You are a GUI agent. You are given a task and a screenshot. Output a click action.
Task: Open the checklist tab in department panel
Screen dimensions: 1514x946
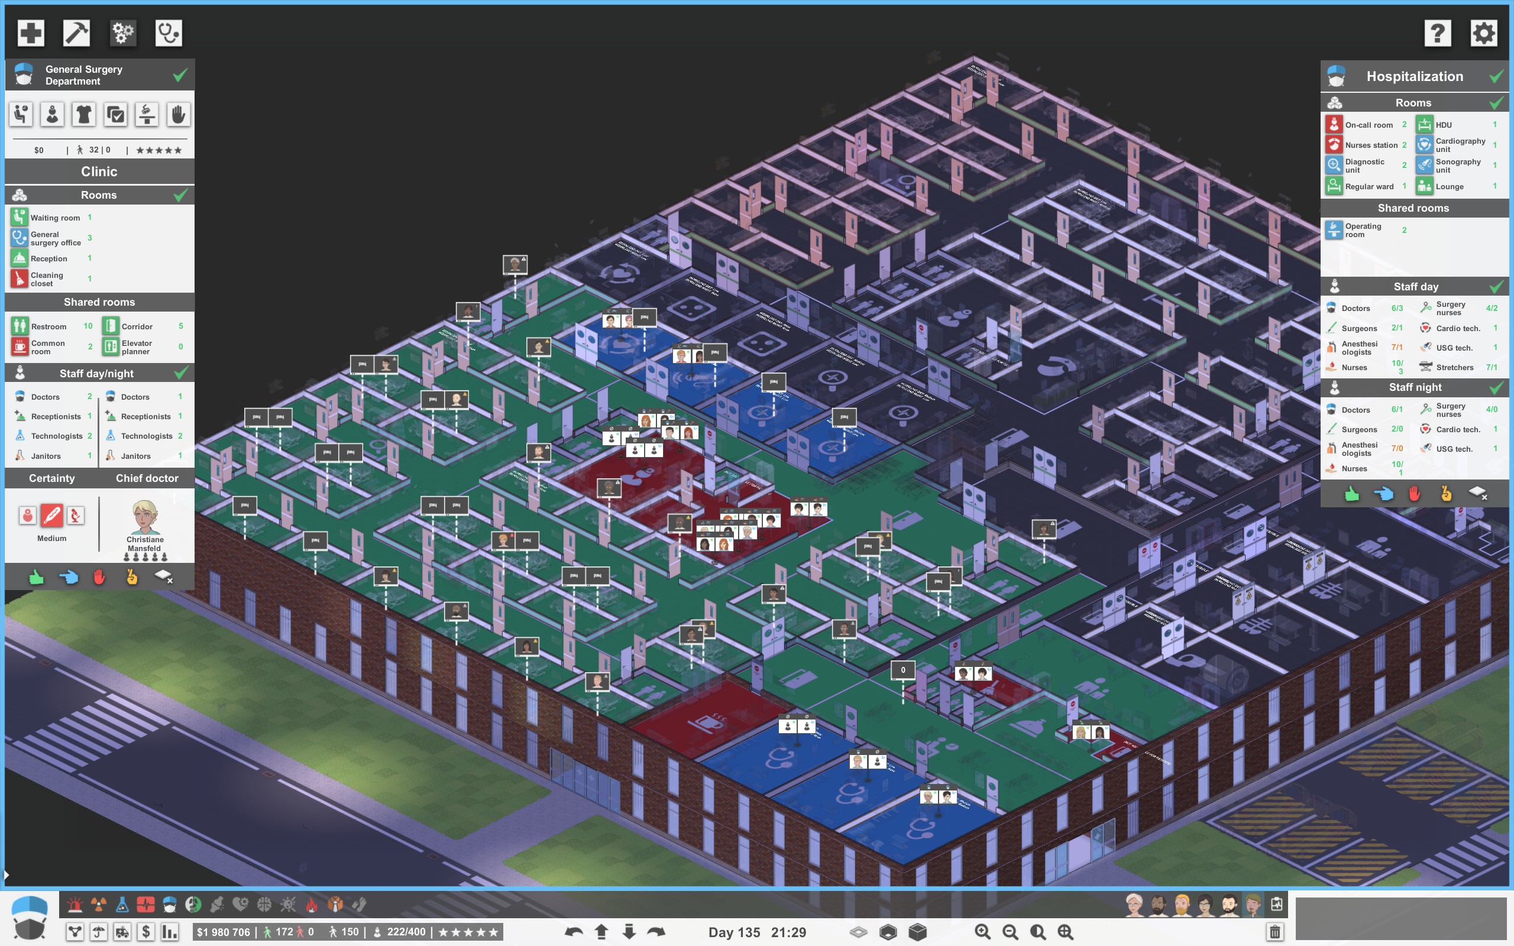[116, 115]
